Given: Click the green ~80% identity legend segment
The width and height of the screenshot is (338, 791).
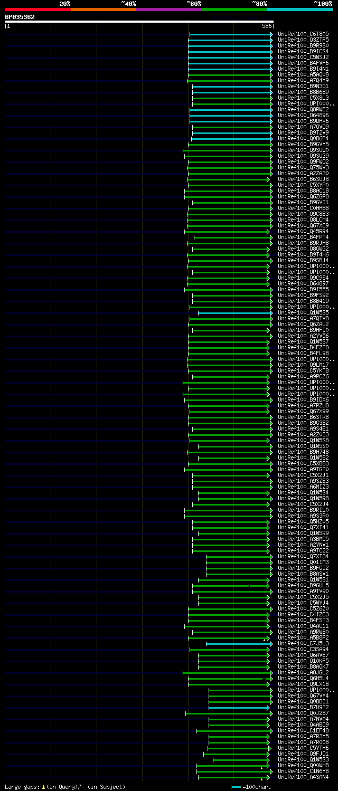Looking at the screenshot, I should click(234, 9).
